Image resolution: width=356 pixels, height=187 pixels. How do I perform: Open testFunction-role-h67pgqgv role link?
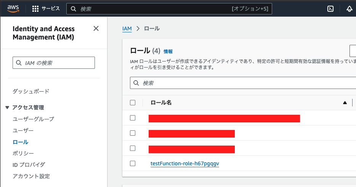point(185,163)
